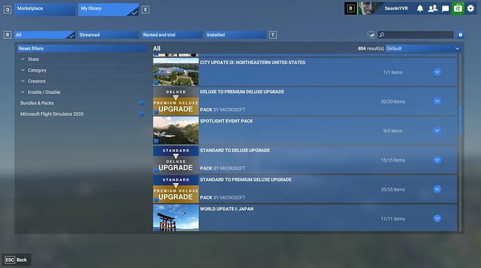481x268 pixels.
Task: Click the '15/15 items' count
Action: pyautogui.click(x=393, y=160)
